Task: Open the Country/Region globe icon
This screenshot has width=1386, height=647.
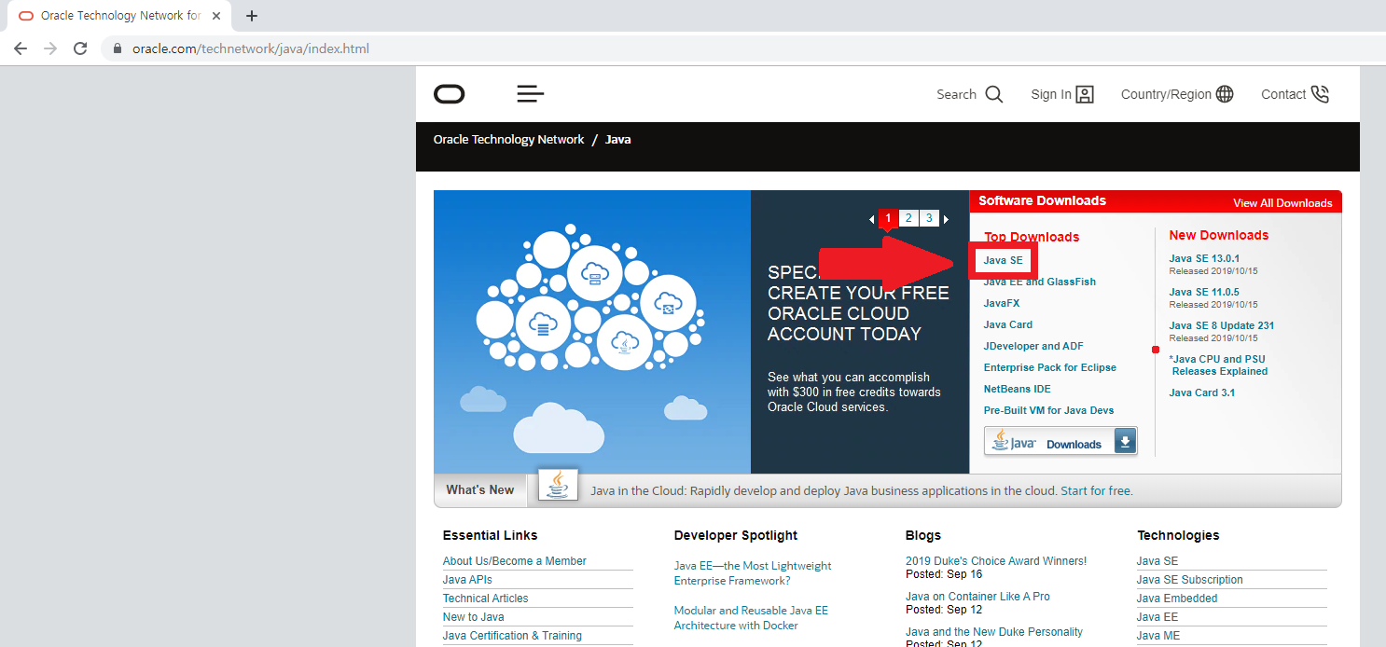Action: [1225, 94]
